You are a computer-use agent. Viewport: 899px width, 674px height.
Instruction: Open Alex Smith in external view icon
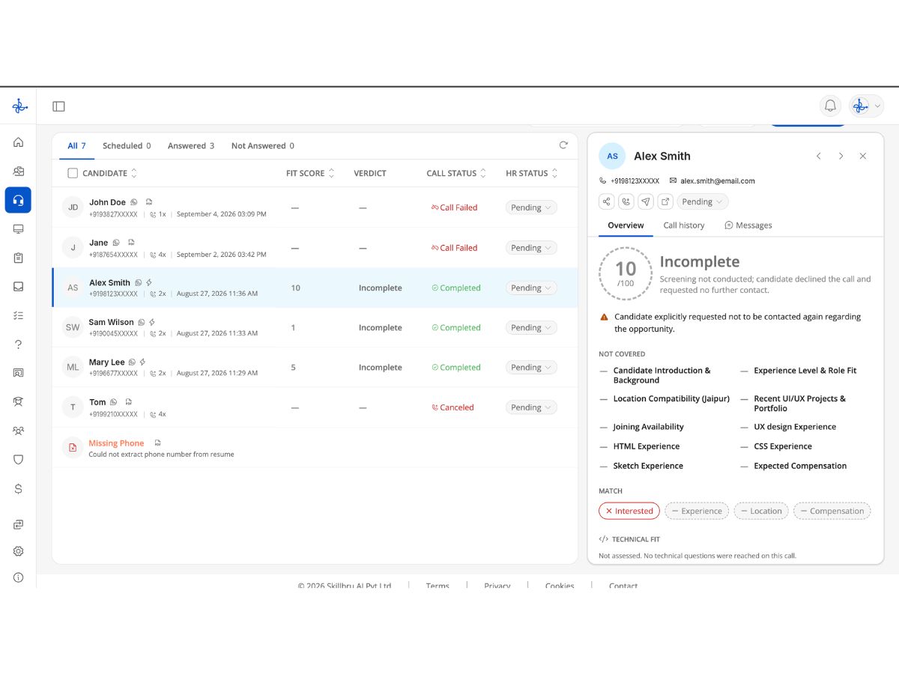point(665,201)
